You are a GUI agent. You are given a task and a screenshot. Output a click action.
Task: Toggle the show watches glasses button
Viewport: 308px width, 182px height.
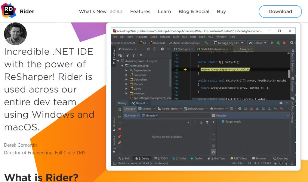pos(214,152)
